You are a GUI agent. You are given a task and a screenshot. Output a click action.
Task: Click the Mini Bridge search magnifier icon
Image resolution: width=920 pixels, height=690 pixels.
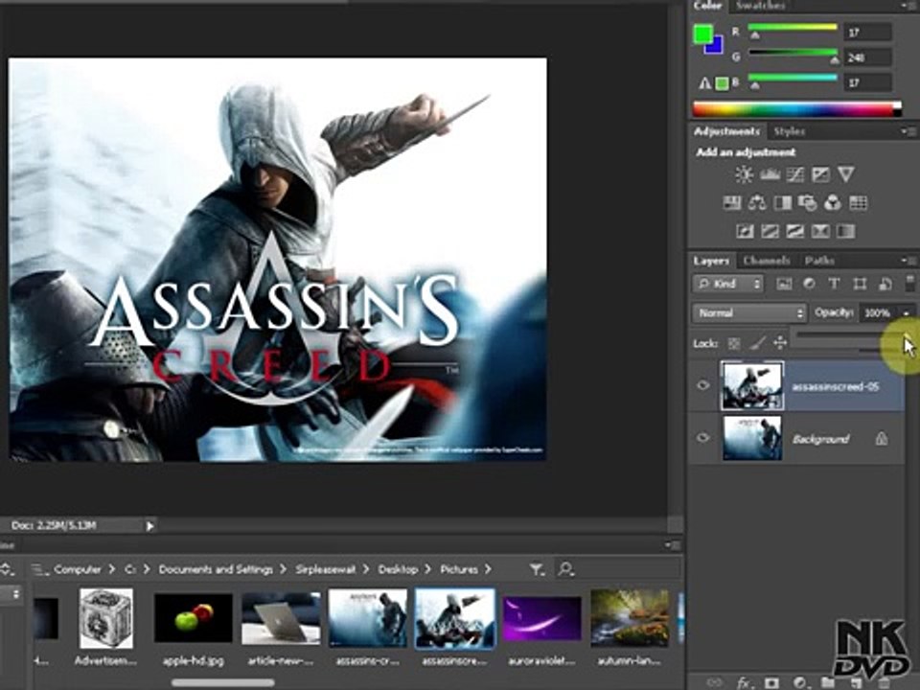pos(565,569)
